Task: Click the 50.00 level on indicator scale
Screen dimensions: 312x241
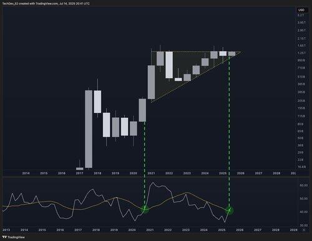Action: point(304,199)
